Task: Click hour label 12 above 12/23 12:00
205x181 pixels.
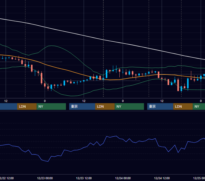Action: (84, 101)
